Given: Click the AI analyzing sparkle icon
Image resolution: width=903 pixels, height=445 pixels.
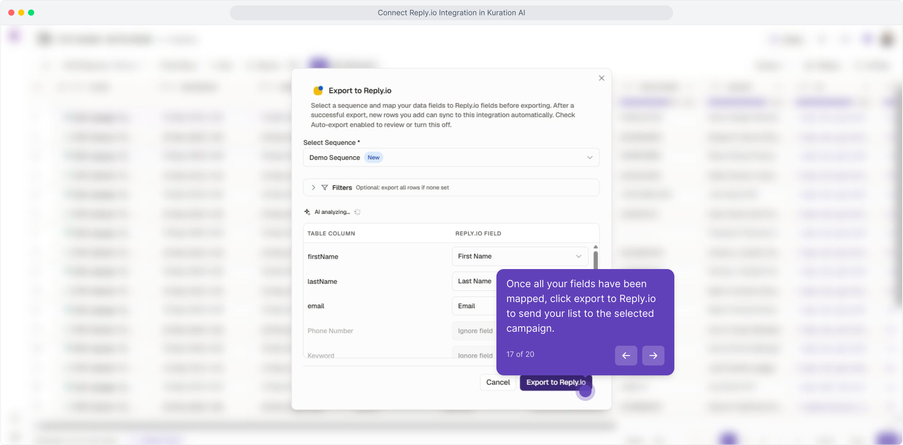Looking at the screenshot, I should click(x=307, y=212).
